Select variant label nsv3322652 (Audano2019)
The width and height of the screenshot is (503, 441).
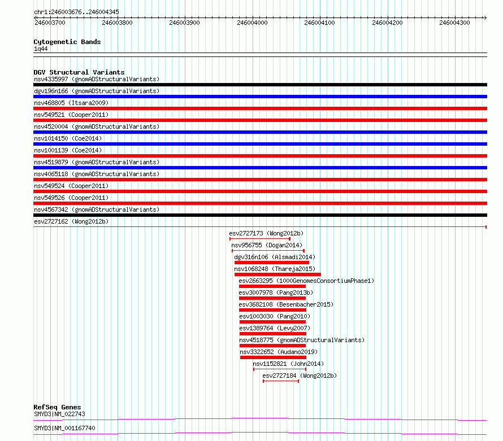[x=279, y=352]
